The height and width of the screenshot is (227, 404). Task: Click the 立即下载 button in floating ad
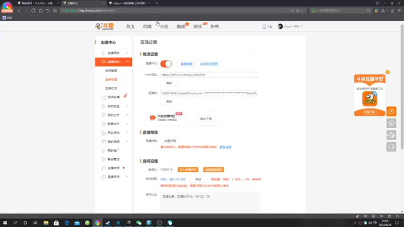[370, 112]
